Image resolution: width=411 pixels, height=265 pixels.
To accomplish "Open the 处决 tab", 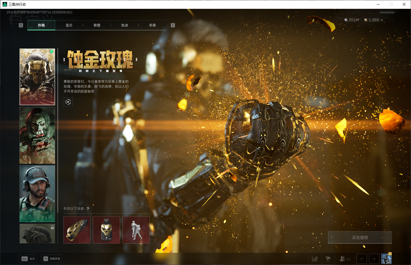I will 125,25.
